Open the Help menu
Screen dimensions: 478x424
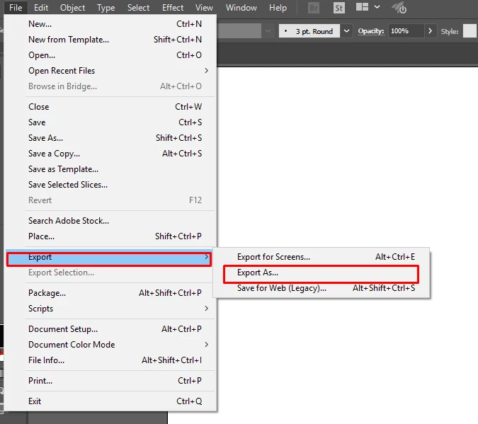[x=278, y=8]
